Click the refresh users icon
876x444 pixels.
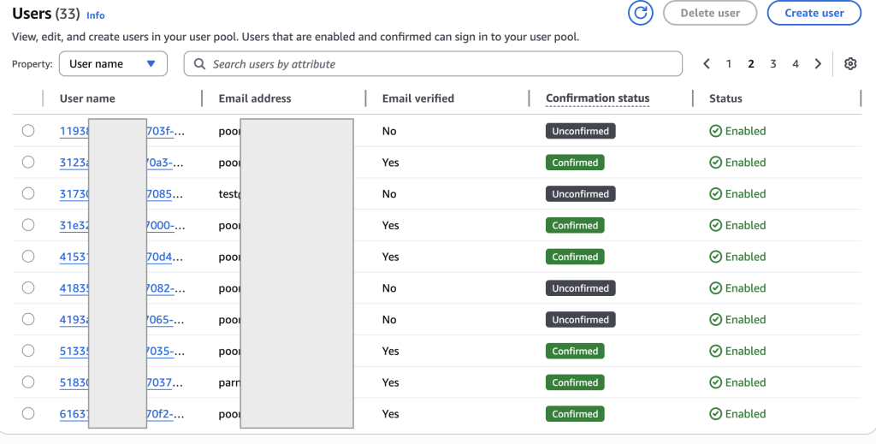point(640,13)
